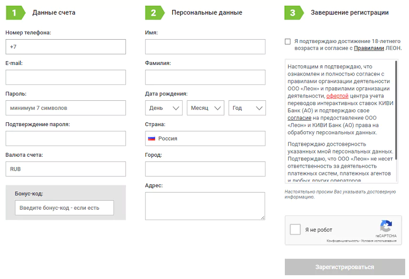Expand the 'Месяц' birth month dropdown
The width and height of the screenshot is (409, 279).
click(206, 108)
